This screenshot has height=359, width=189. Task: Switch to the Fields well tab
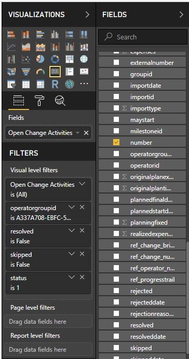tap(19, 101)
